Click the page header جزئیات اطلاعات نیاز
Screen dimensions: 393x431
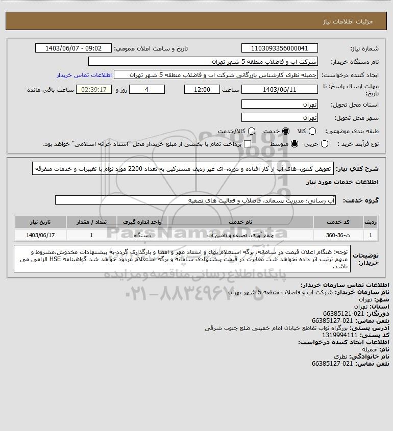click(x=348, y=21)
